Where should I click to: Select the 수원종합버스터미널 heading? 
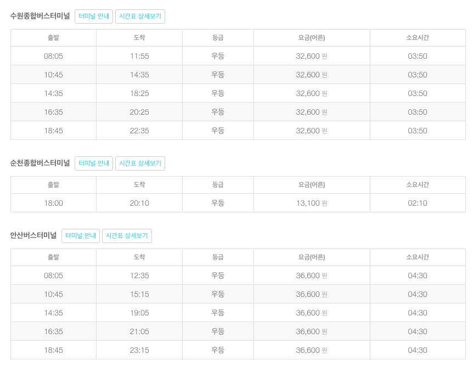click(40, 16)
